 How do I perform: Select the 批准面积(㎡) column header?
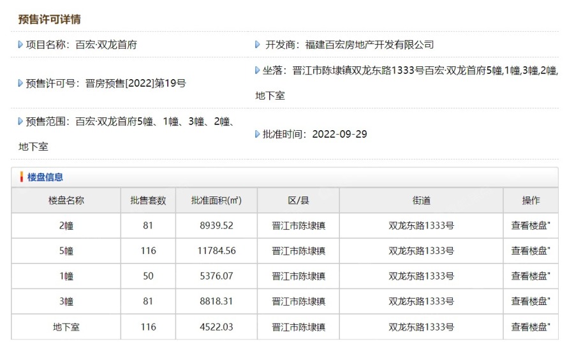coord(216,200)
